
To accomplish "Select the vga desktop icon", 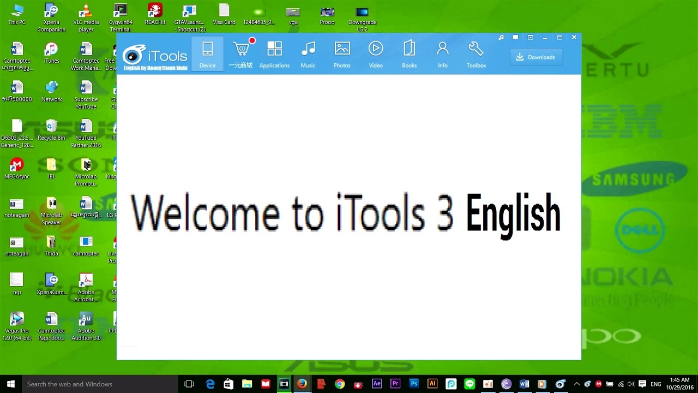I will pos(293,15).
